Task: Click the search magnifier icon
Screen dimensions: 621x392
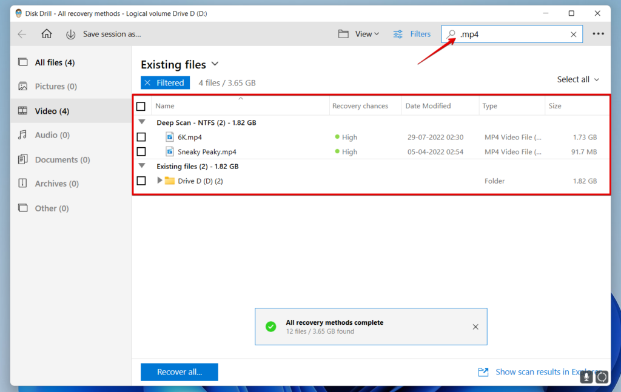Action: coord(452,34)
